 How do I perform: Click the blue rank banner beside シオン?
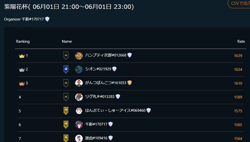[66, 69]
